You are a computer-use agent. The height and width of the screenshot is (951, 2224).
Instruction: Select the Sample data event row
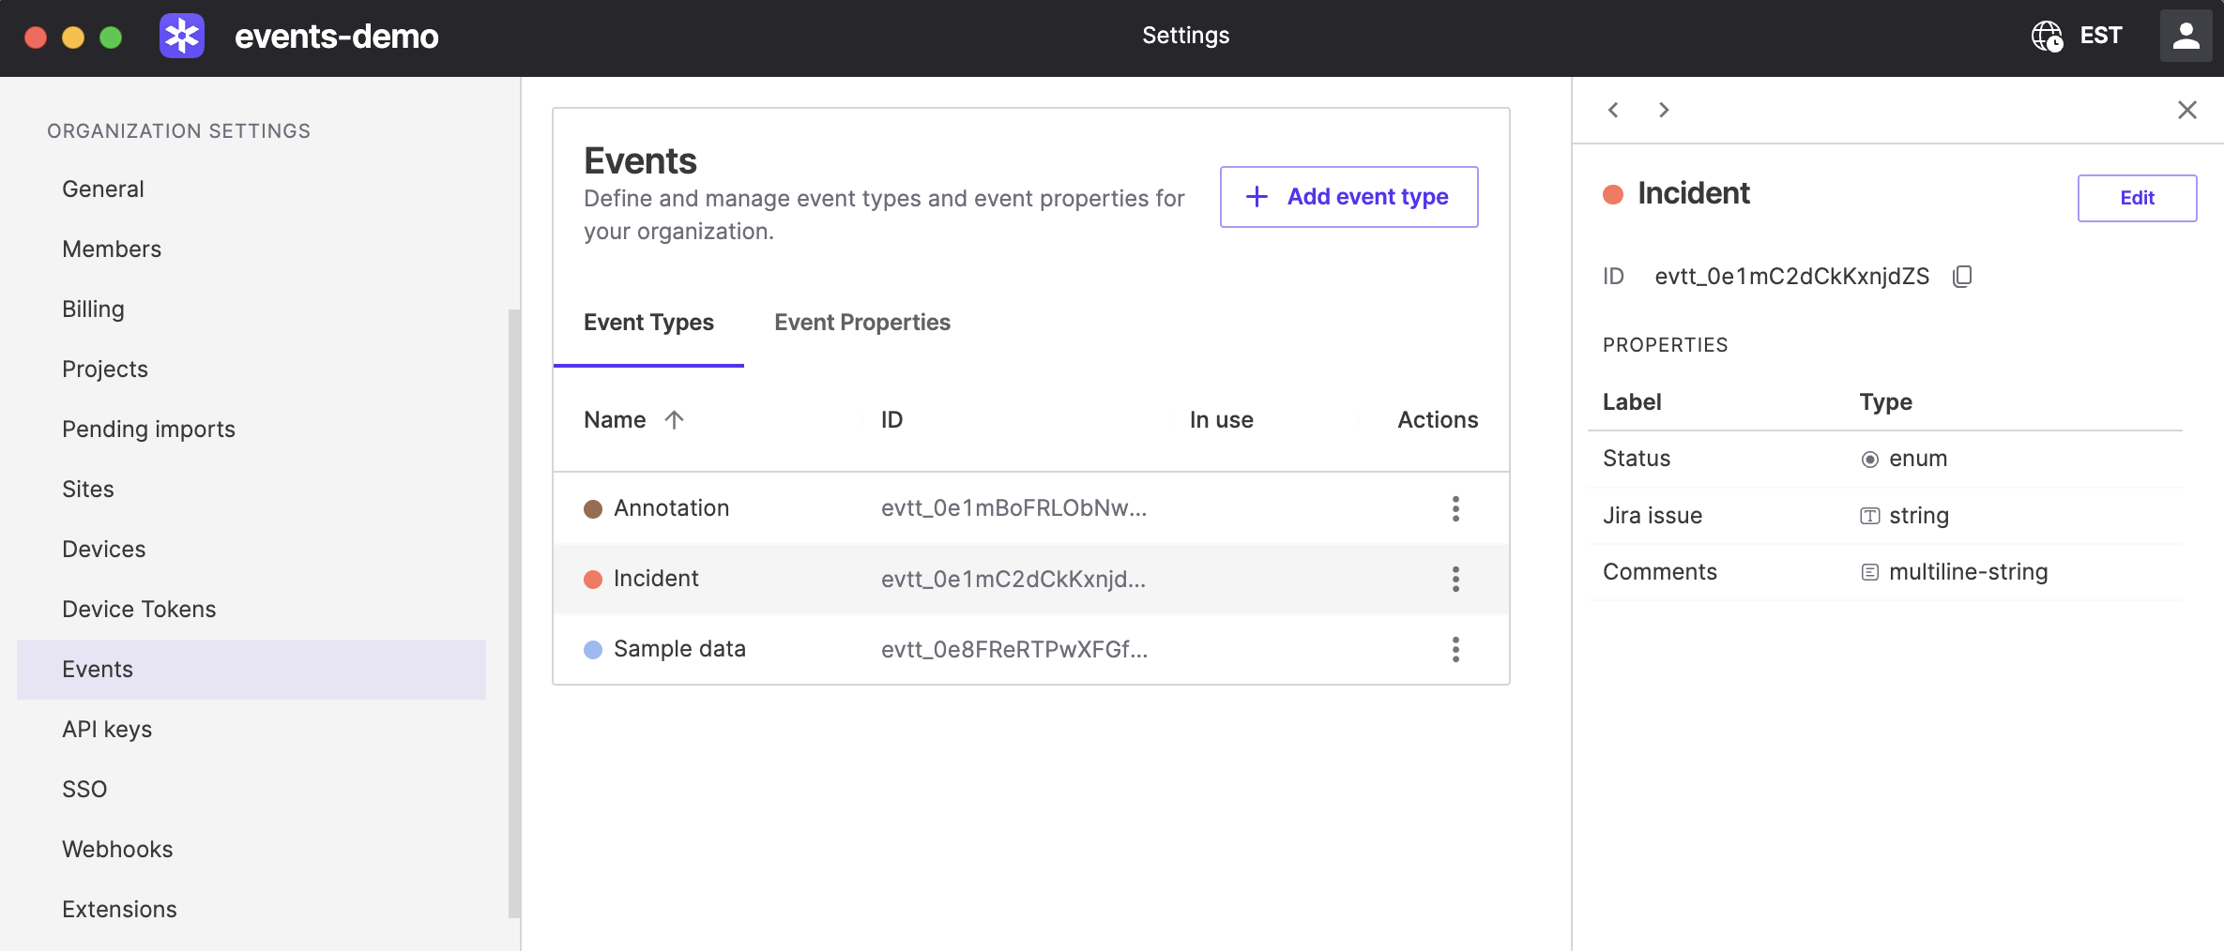pos(679,649)
